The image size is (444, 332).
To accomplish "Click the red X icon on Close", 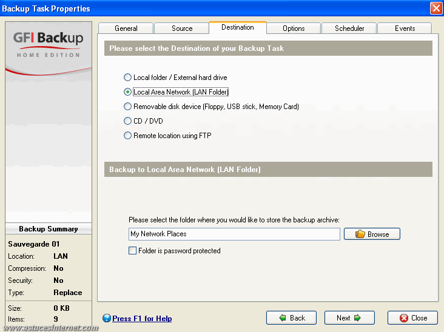I will pyautogui.click(x=404, y=318).
